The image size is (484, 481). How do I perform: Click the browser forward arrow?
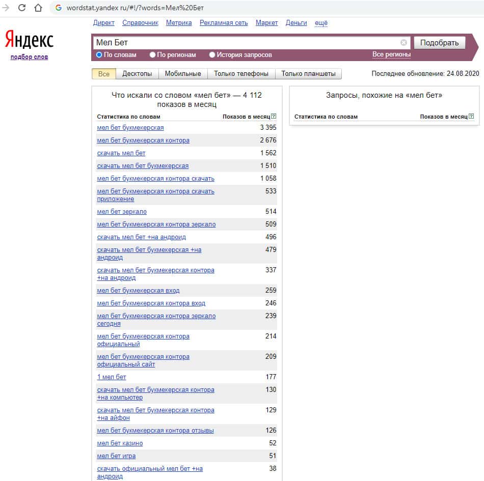[x=6, y=8]
